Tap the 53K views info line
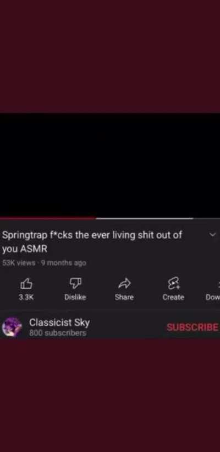Screen dimensions: 220x452 click(x=44, y=263)
